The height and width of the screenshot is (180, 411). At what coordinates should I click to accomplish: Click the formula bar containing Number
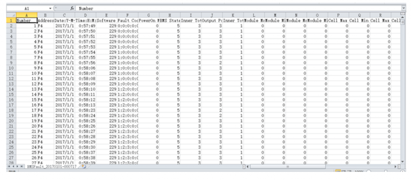tap(238, 9)
